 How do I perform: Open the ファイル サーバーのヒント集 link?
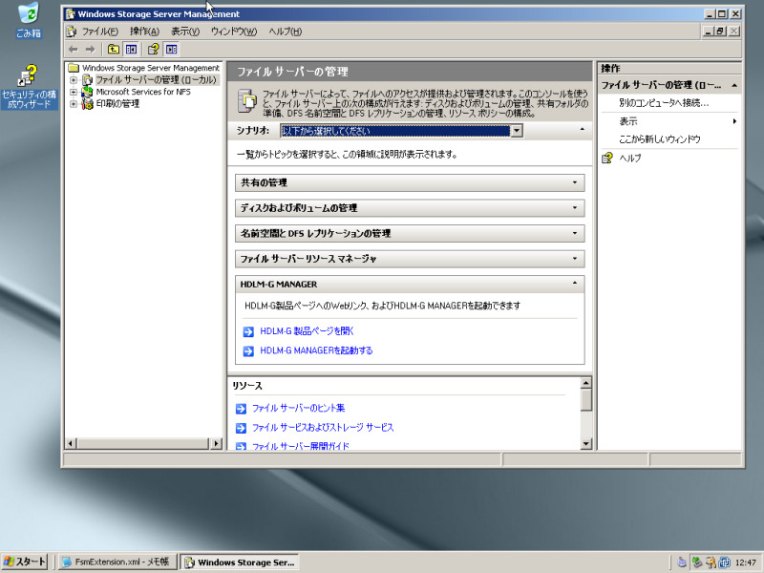point(298,409)
